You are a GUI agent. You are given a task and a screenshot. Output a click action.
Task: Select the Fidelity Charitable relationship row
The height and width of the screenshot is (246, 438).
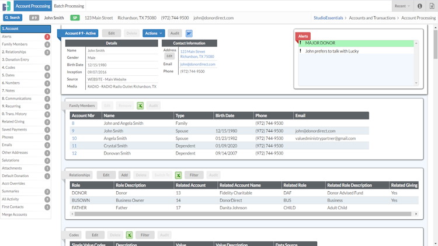click(244, 193)
